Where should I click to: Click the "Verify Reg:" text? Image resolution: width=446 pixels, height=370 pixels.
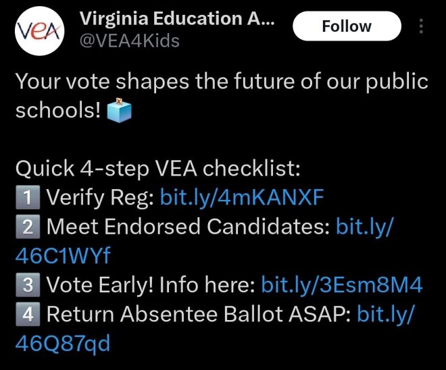[100, 198]
